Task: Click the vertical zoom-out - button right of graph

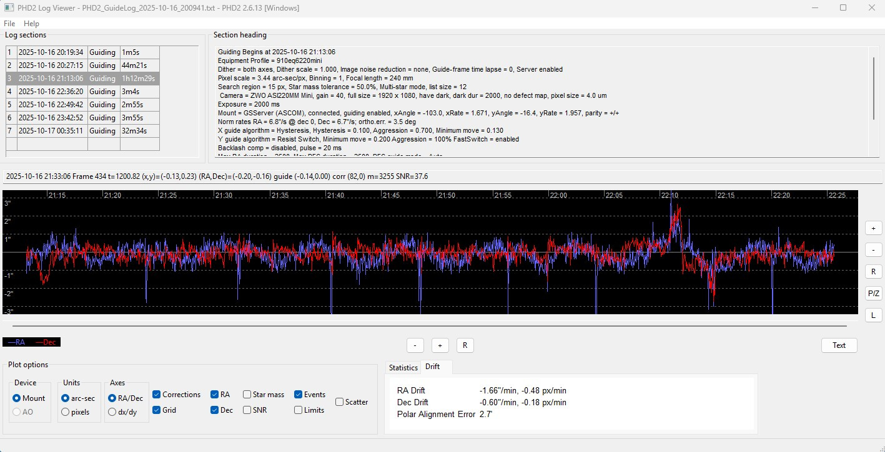Action: point(873,250)
